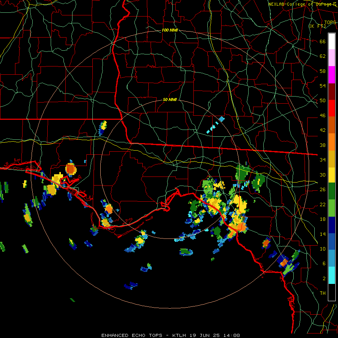Click the legend value '26'
This screenshot has width=338, height=338.
pyautogui.click(x=323, y=190)
